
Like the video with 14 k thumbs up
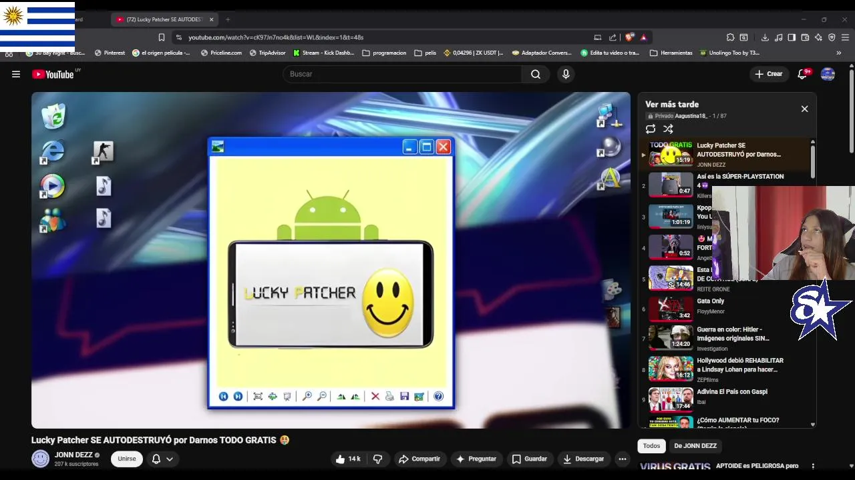348,459
